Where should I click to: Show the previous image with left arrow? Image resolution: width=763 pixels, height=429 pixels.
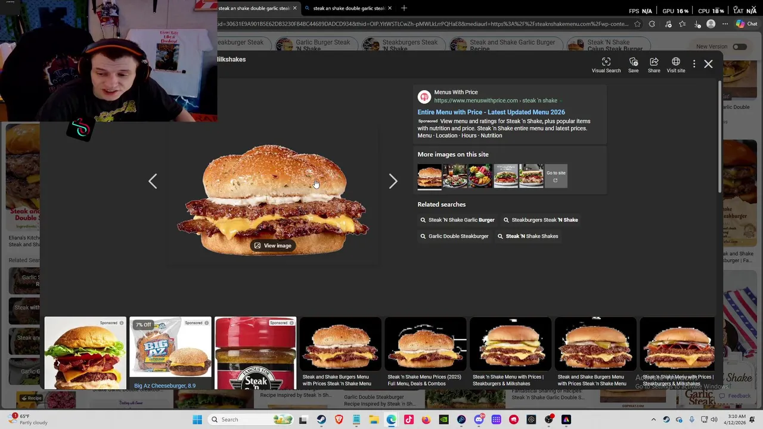[153, 181]
